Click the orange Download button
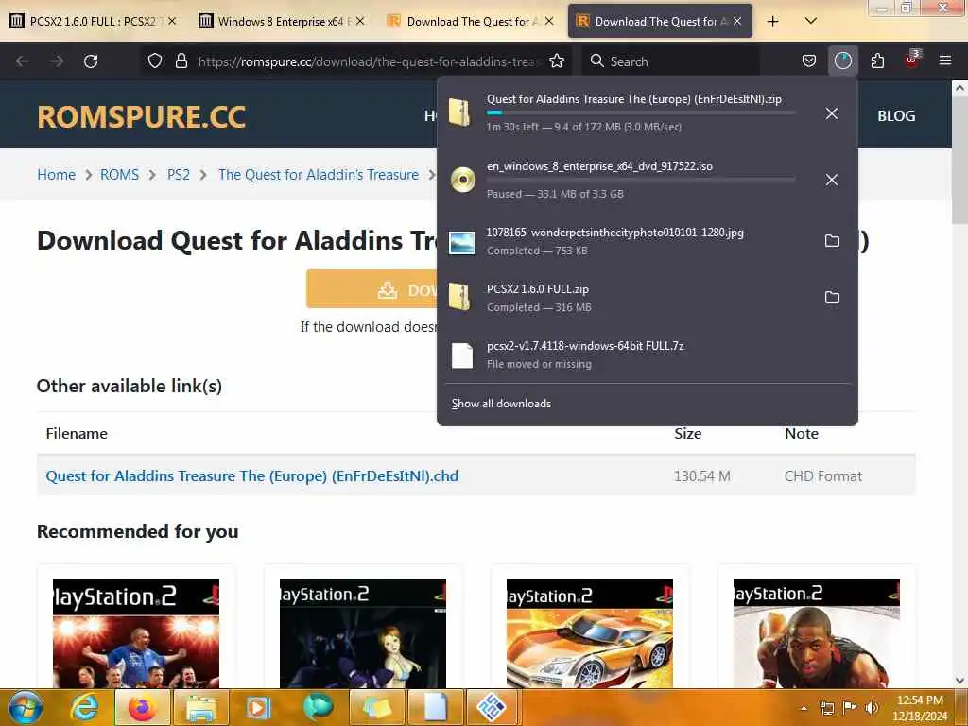This screenshot has width=968, height=726. pyautogui.click(x=372, y=289)
